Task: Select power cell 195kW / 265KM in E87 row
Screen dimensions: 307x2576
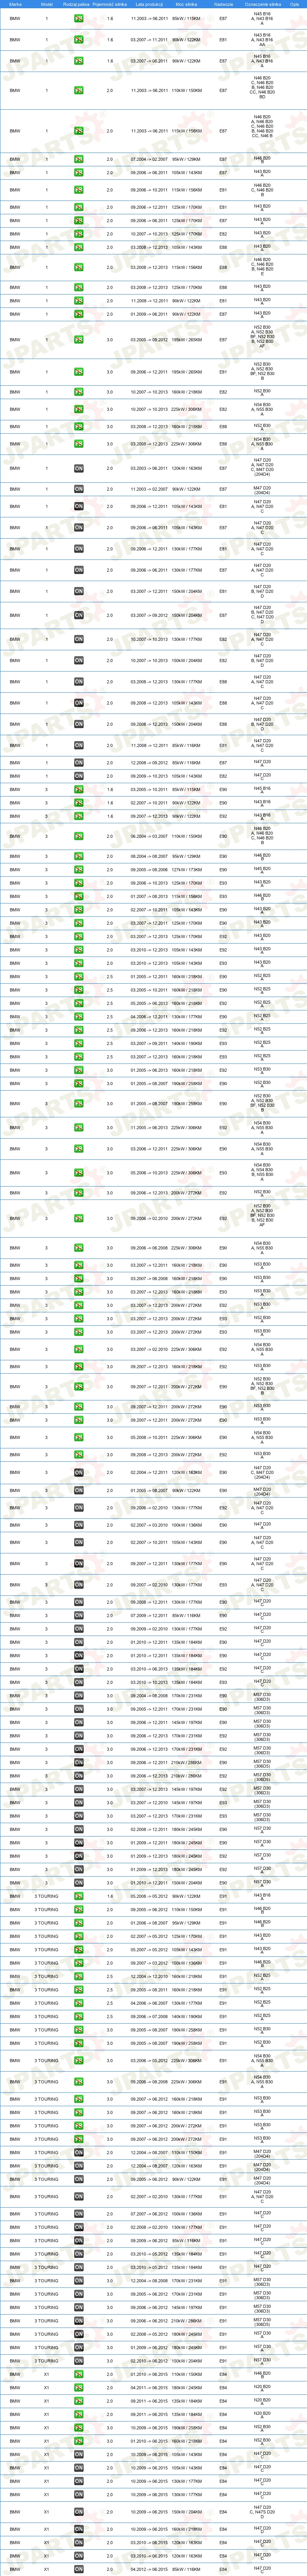Action: pos(186,340)
